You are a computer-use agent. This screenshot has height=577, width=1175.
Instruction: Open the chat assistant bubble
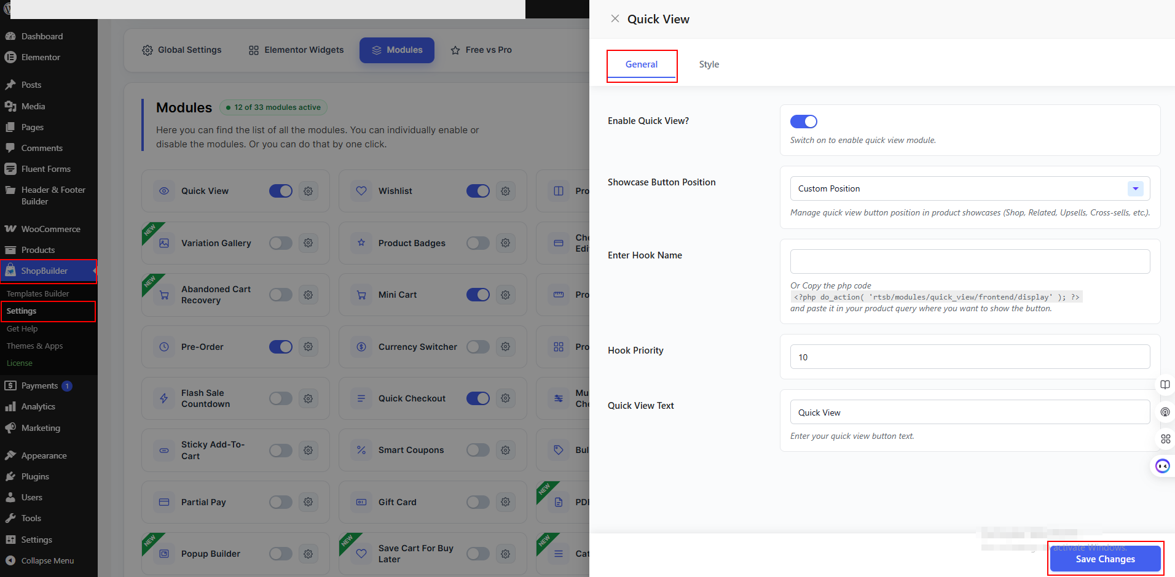(x=1163, y=467)
